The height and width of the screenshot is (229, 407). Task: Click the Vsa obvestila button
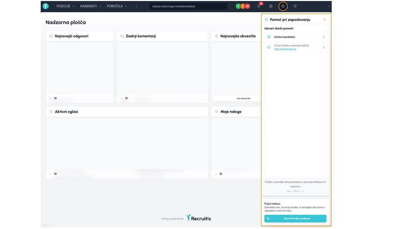(243, 98)
